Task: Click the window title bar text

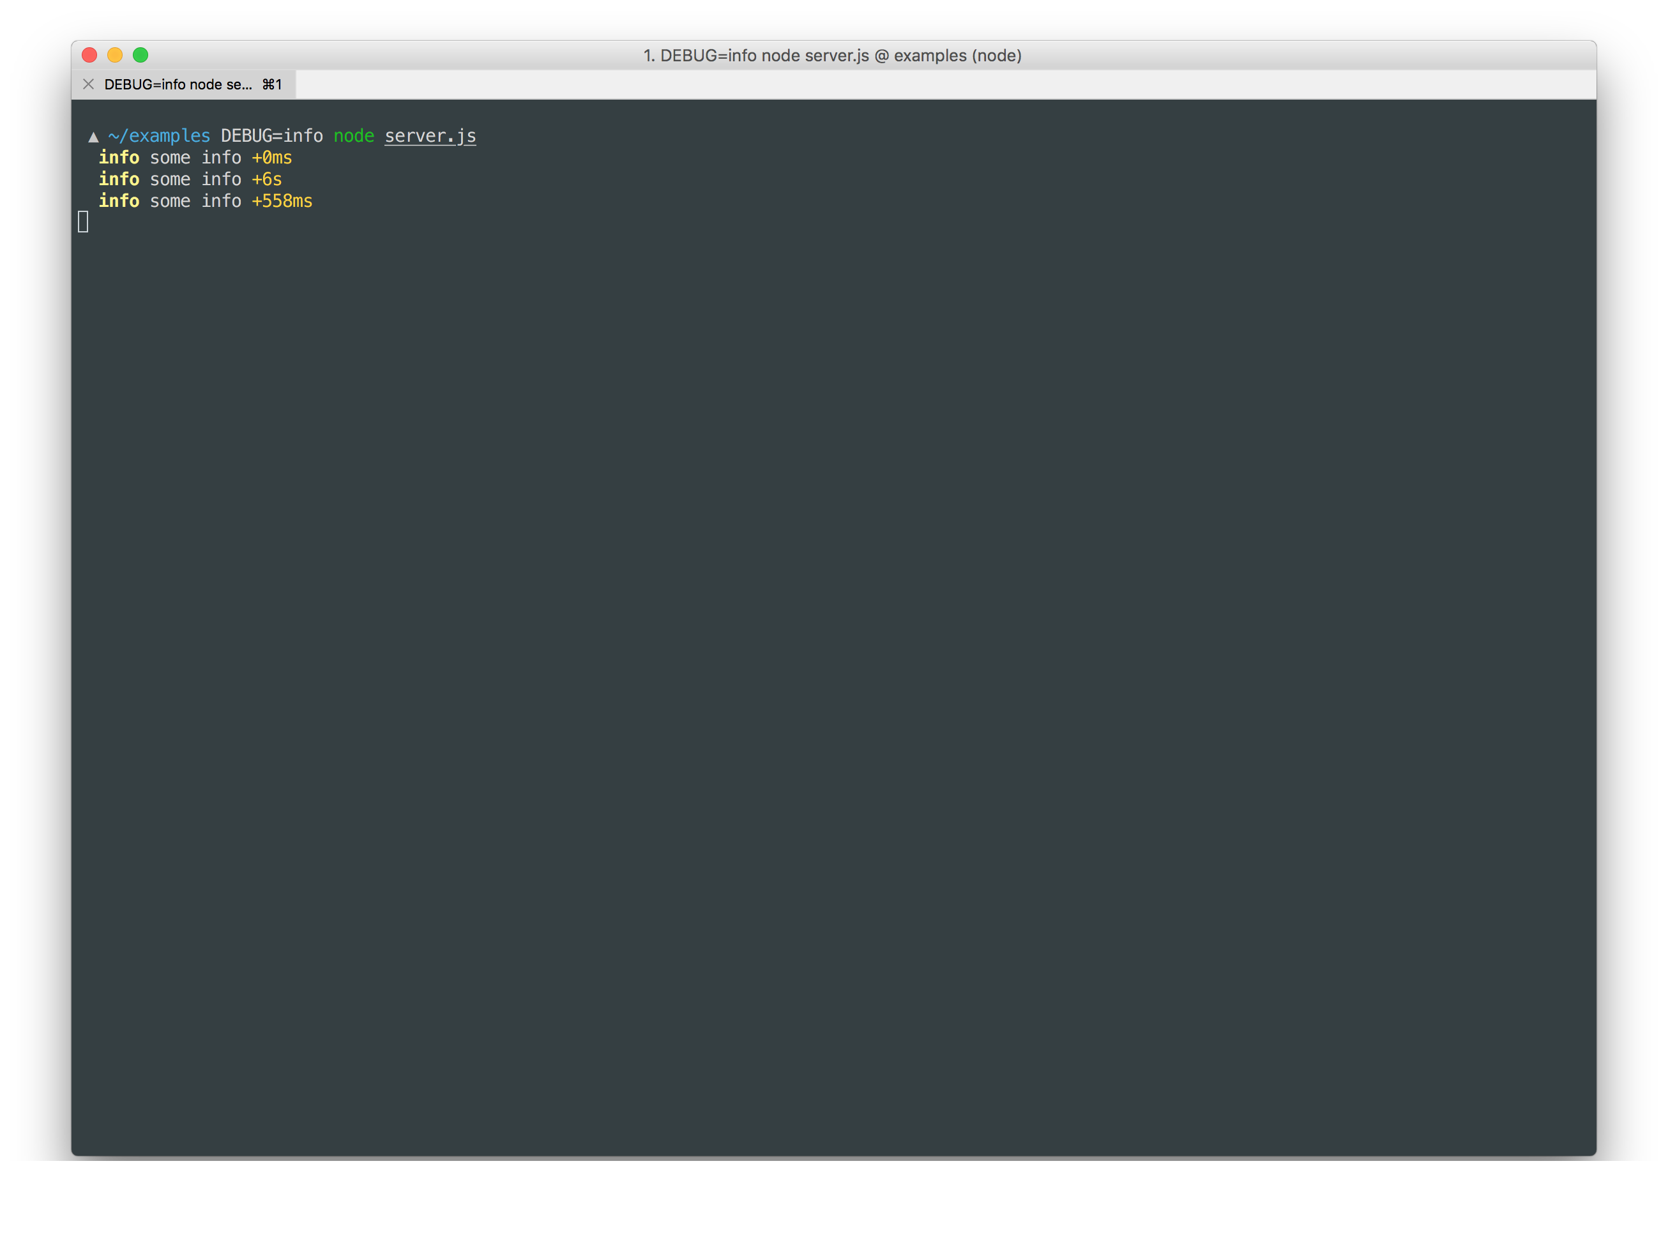Action: (x=831, y=56)
